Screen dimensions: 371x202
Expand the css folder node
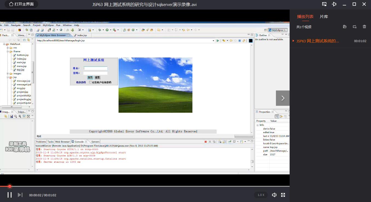[8, 48]
